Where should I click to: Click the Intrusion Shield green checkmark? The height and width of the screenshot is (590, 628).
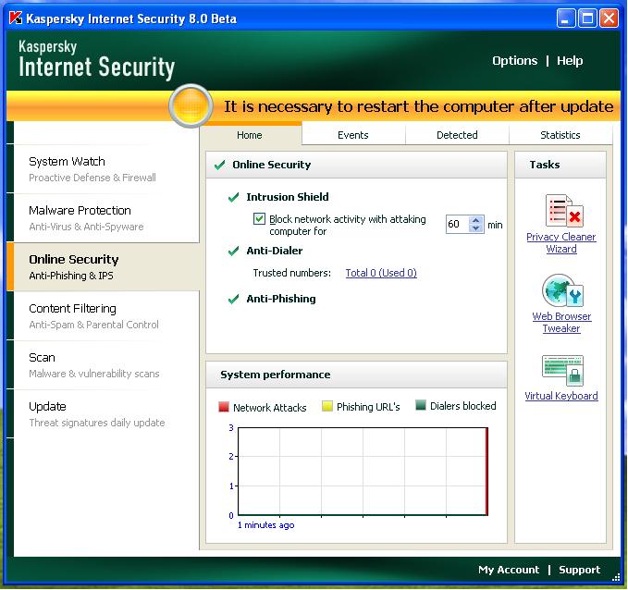tap(233, 197)
